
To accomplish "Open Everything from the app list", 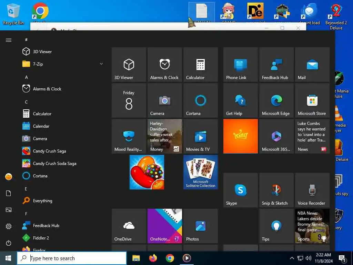I will tap(63, 200).
